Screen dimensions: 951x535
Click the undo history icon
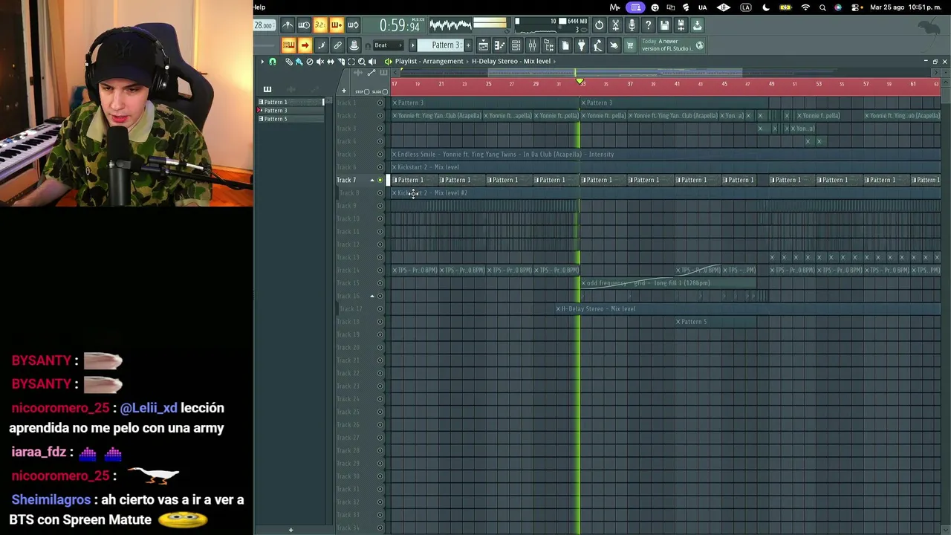click(x=599, y=25)
